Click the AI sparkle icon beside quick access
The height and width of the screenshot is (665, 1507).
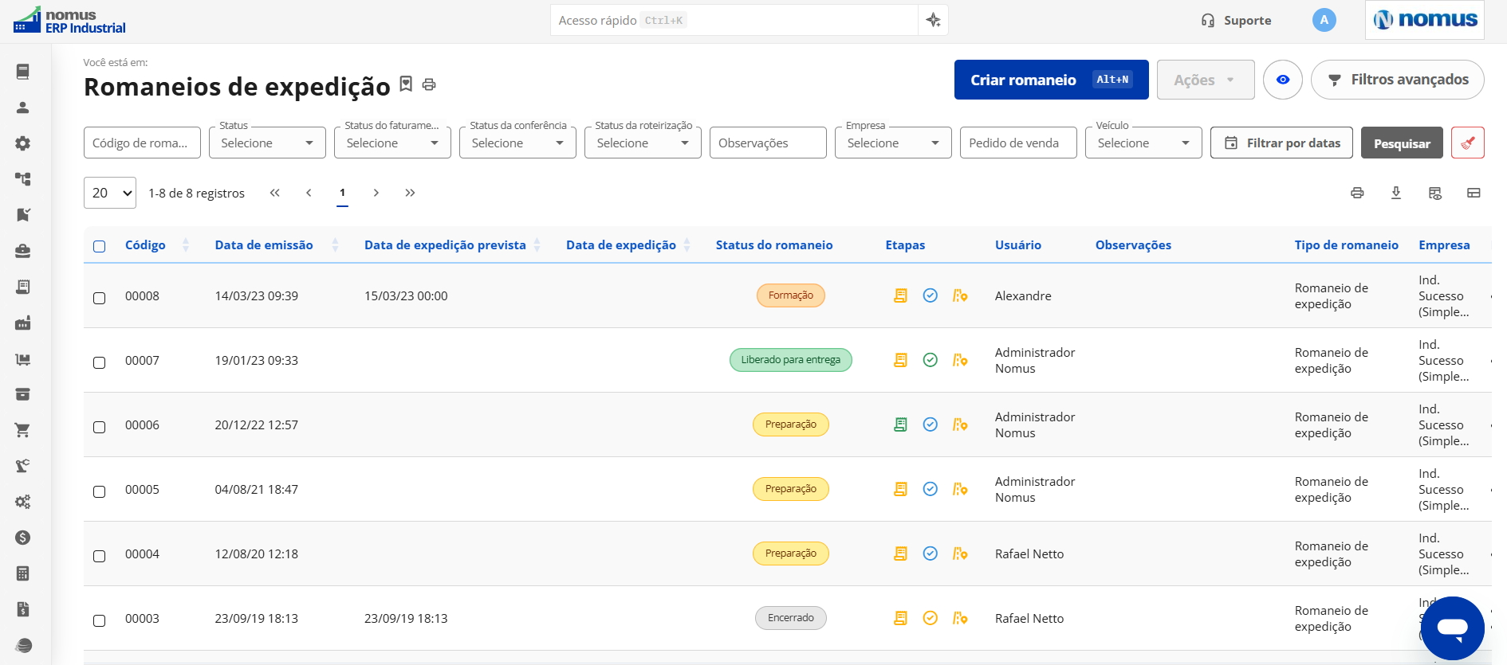[934, 20]
